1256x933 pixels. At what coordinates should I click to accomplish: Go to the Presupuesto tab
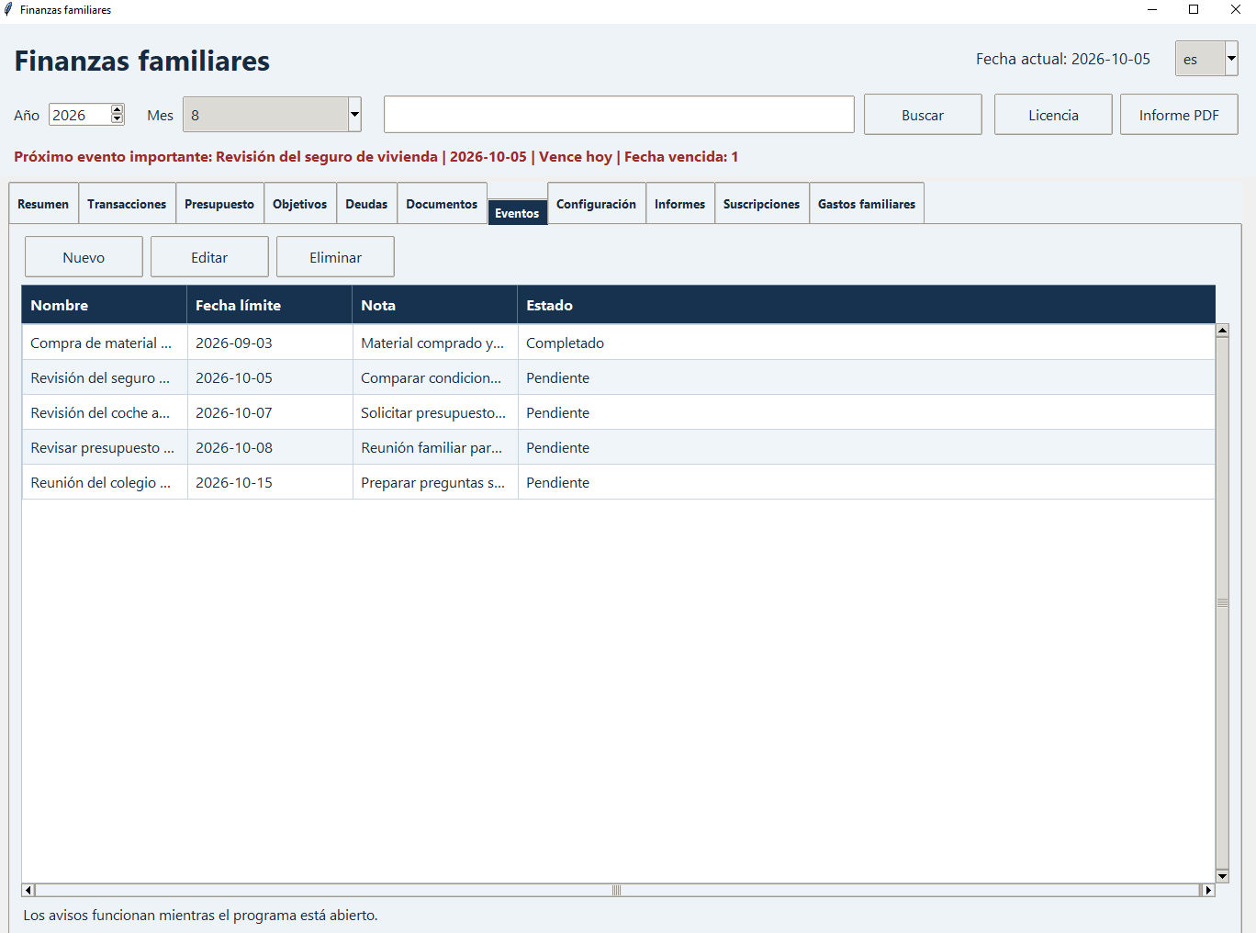pos(219,204)
